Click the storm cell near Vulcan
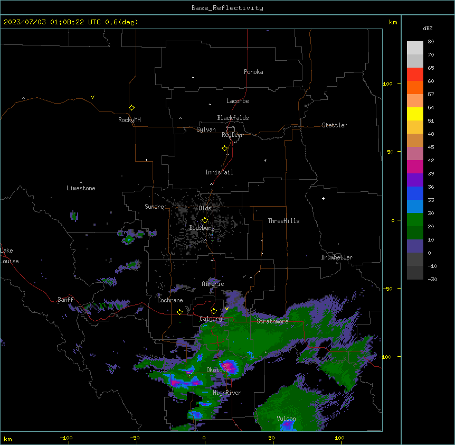 click(x=288, y=425)
